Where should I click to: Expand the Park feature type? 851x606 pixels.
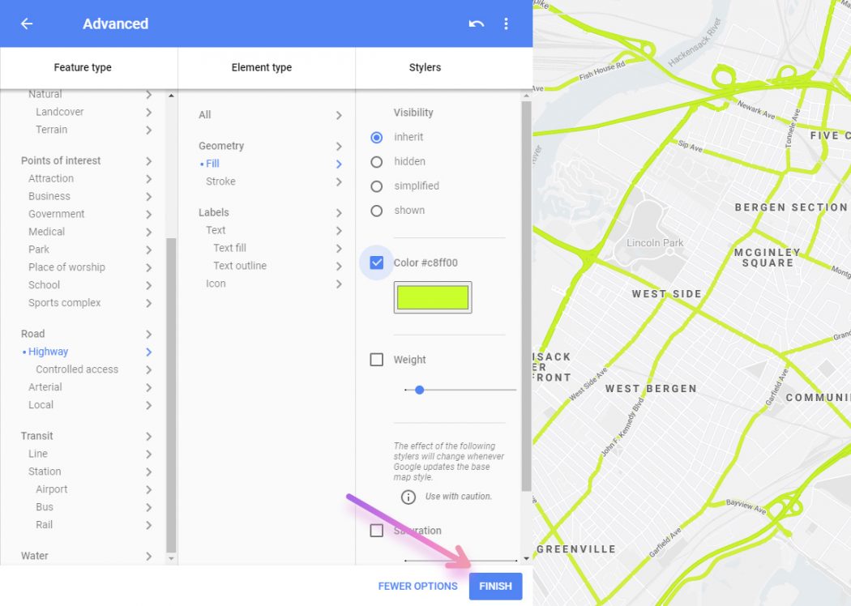[x=38, y=249]
